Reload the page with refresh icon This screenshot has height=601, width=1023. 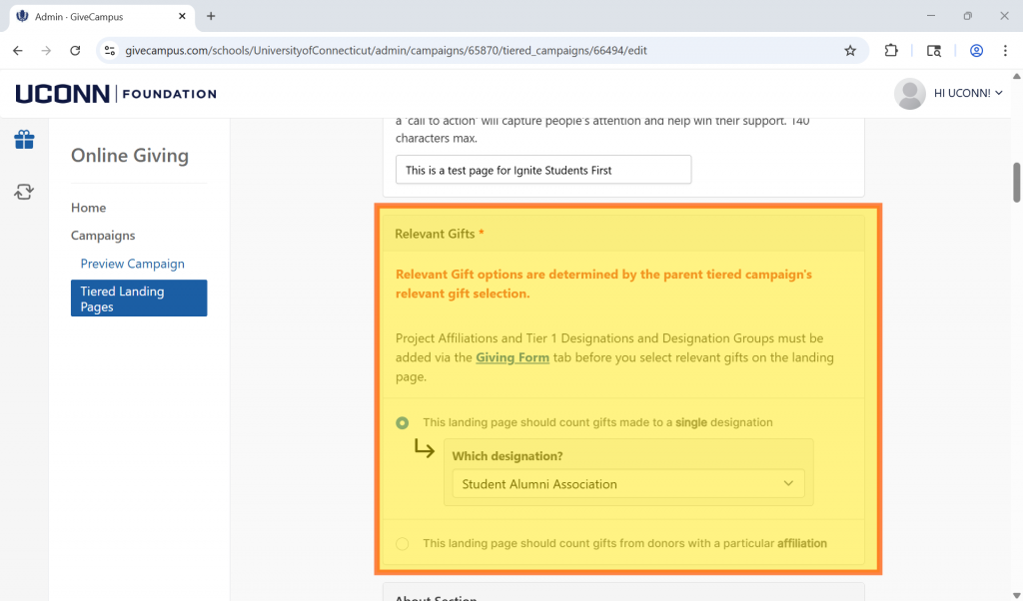(75, 51)
